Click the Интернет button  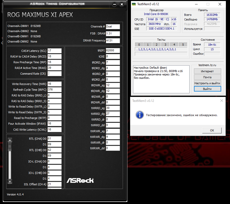pos(207,71)
